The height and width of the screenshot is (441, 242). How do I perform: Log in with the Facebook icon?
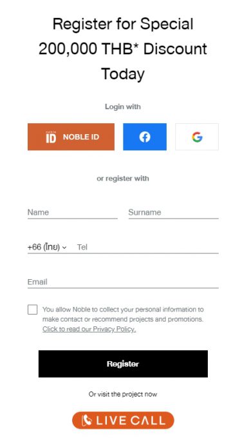point(145,137)
